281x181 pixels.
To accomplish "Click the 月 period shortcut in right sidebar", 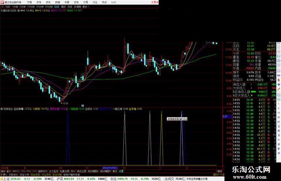I will click(279, 136).
